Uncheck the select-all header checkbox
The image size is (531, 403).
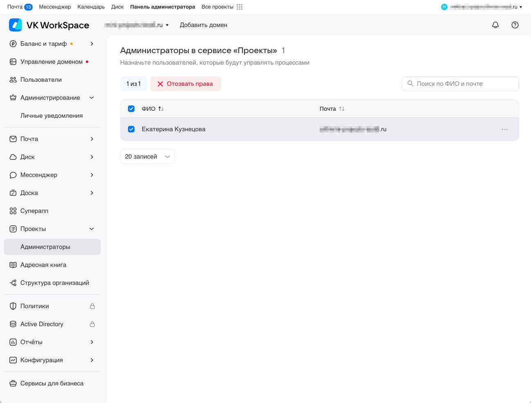coord(131,109)
